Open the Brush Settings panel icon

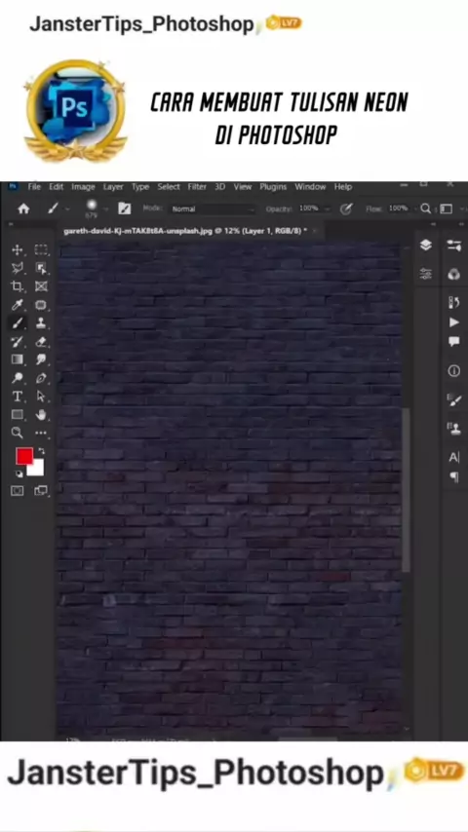[454, 399]
